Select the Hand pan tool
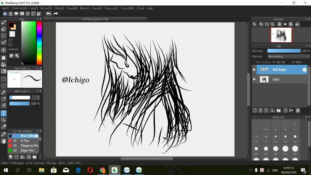The width and height of the screenshot is (311, 175). tap(4, 141)
